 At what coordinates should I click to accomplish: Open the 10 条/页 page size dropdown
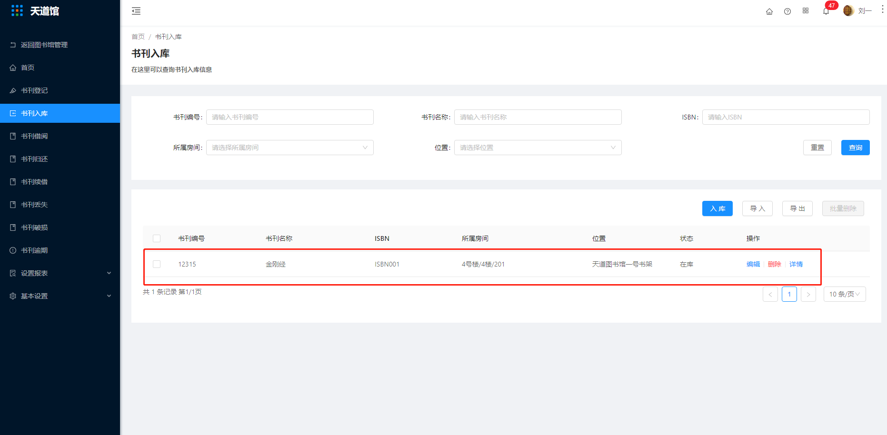[x=845, y=294]
